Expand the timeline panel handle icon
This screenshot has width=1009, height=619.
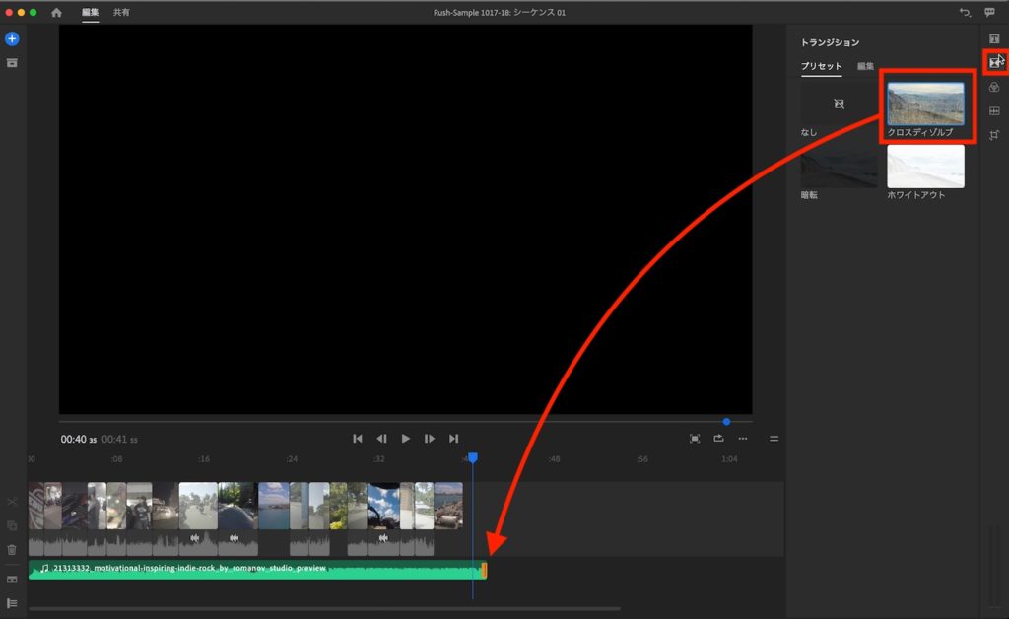click(x=774, y=439)
